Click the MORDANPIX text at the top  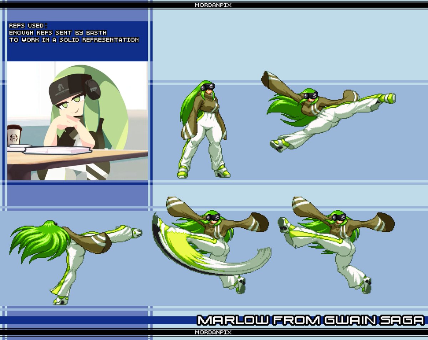click(213, 5)
